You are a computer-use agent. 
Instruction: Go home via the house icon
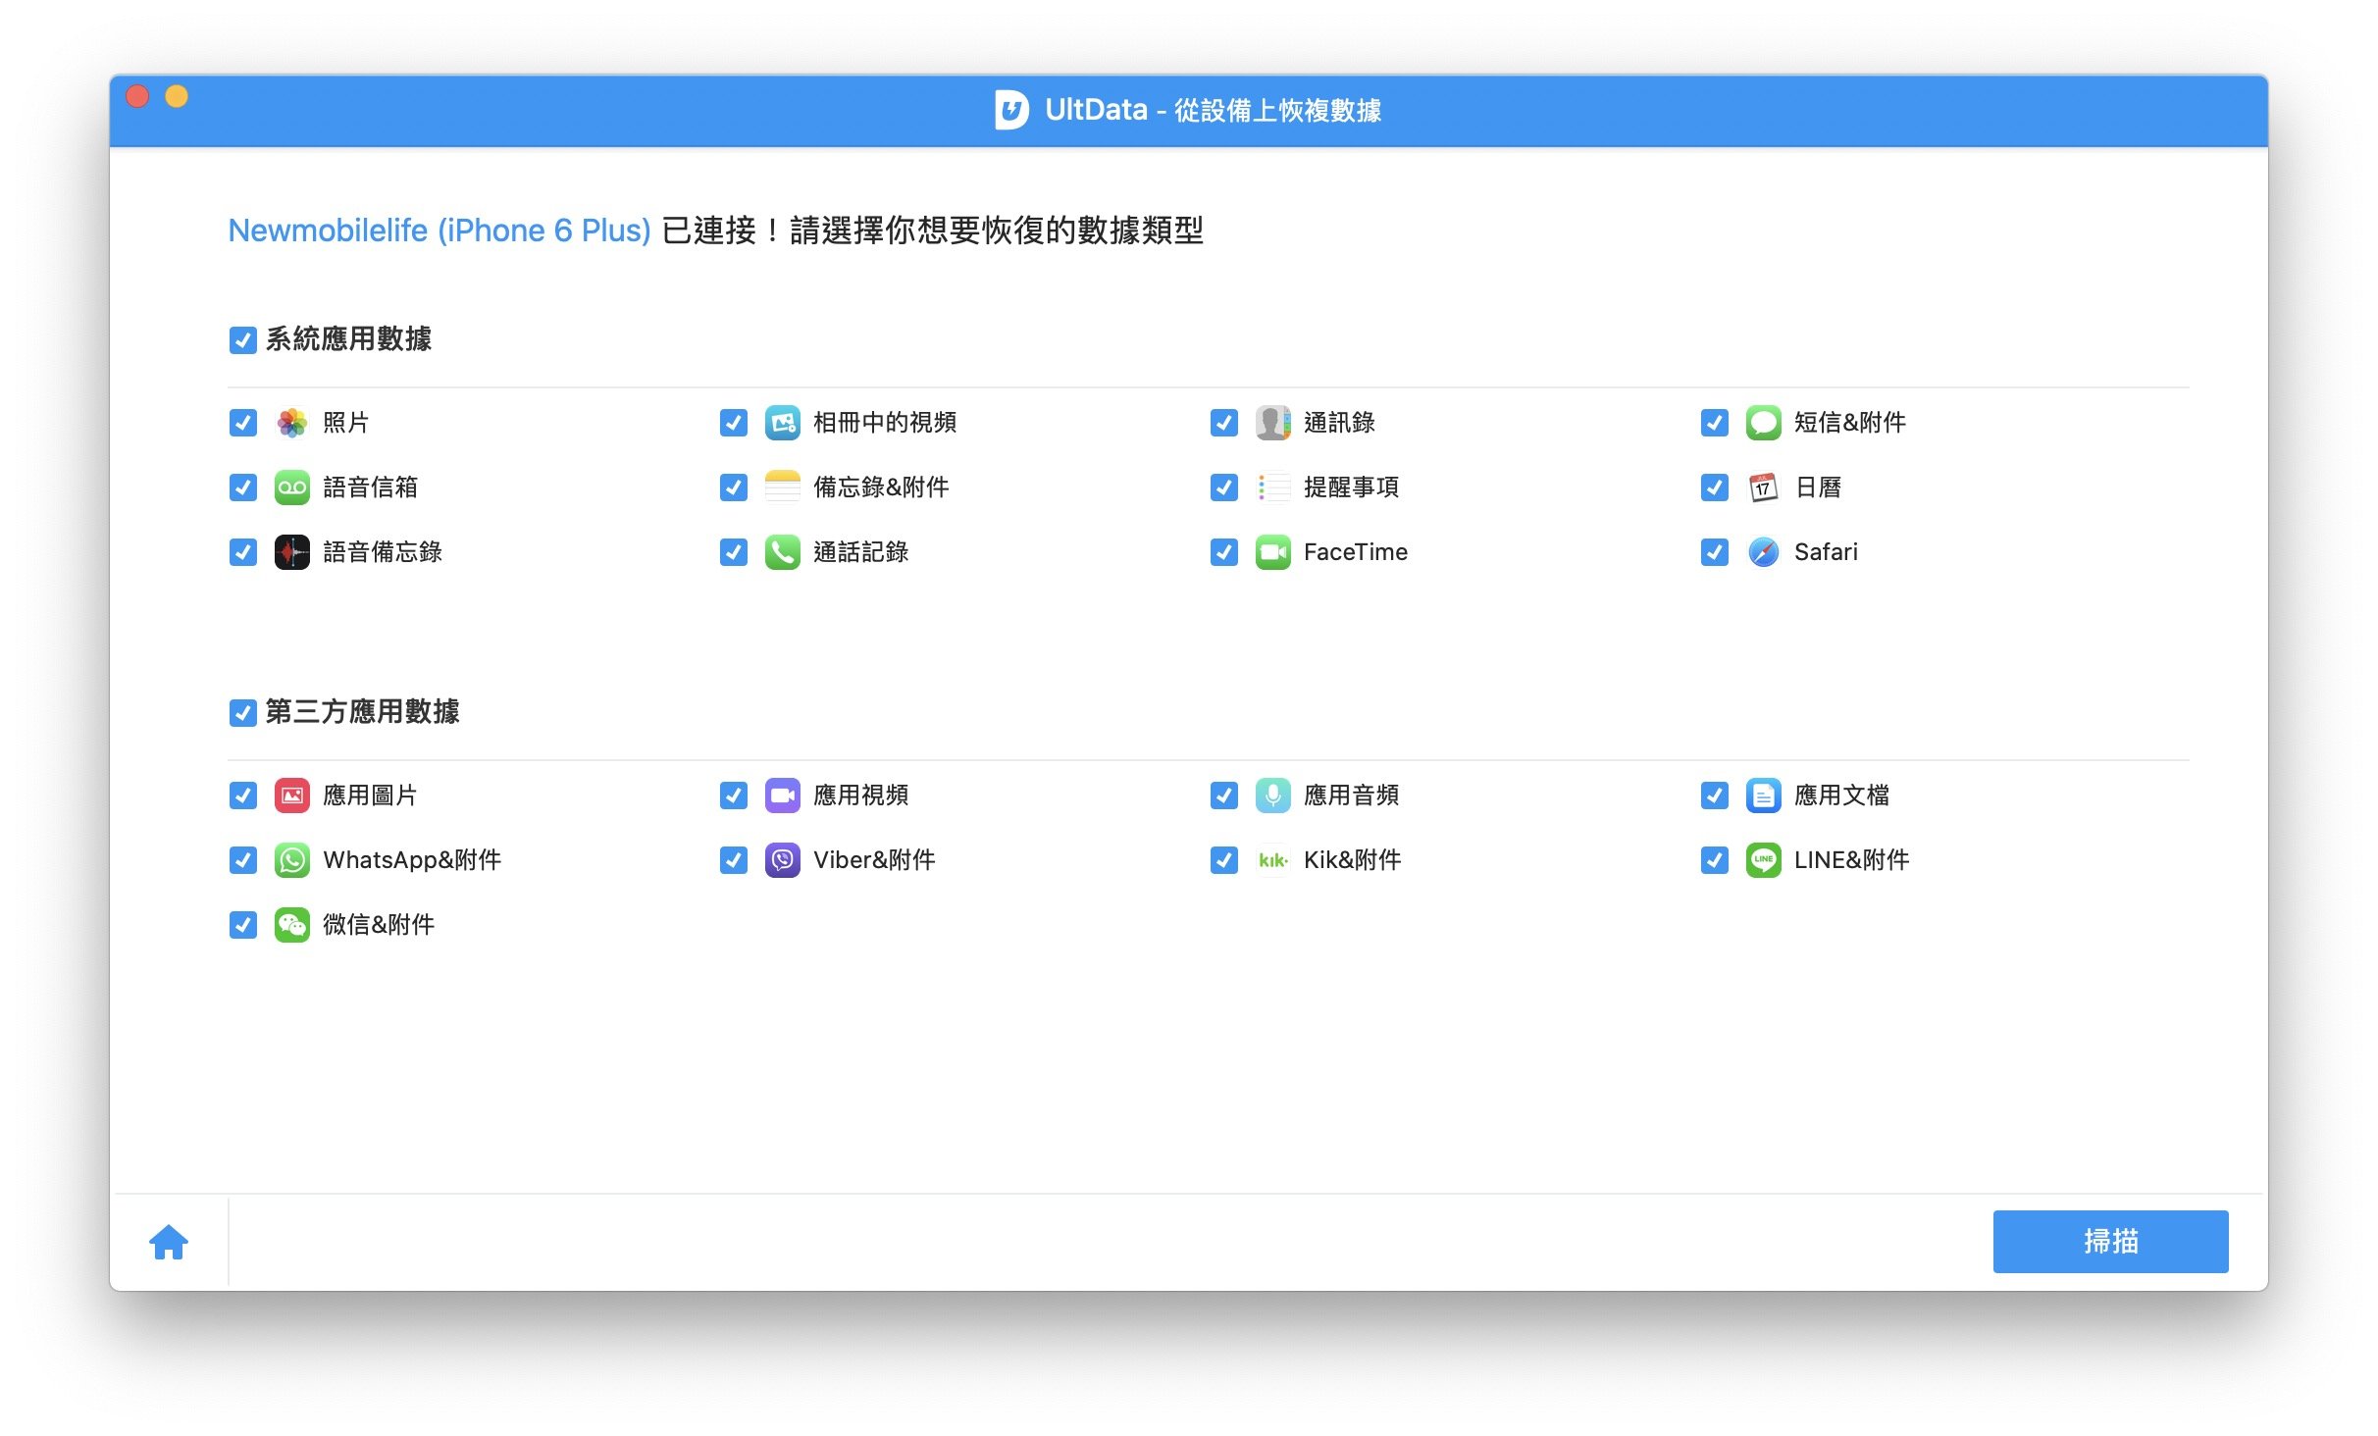coord(169,1242)
